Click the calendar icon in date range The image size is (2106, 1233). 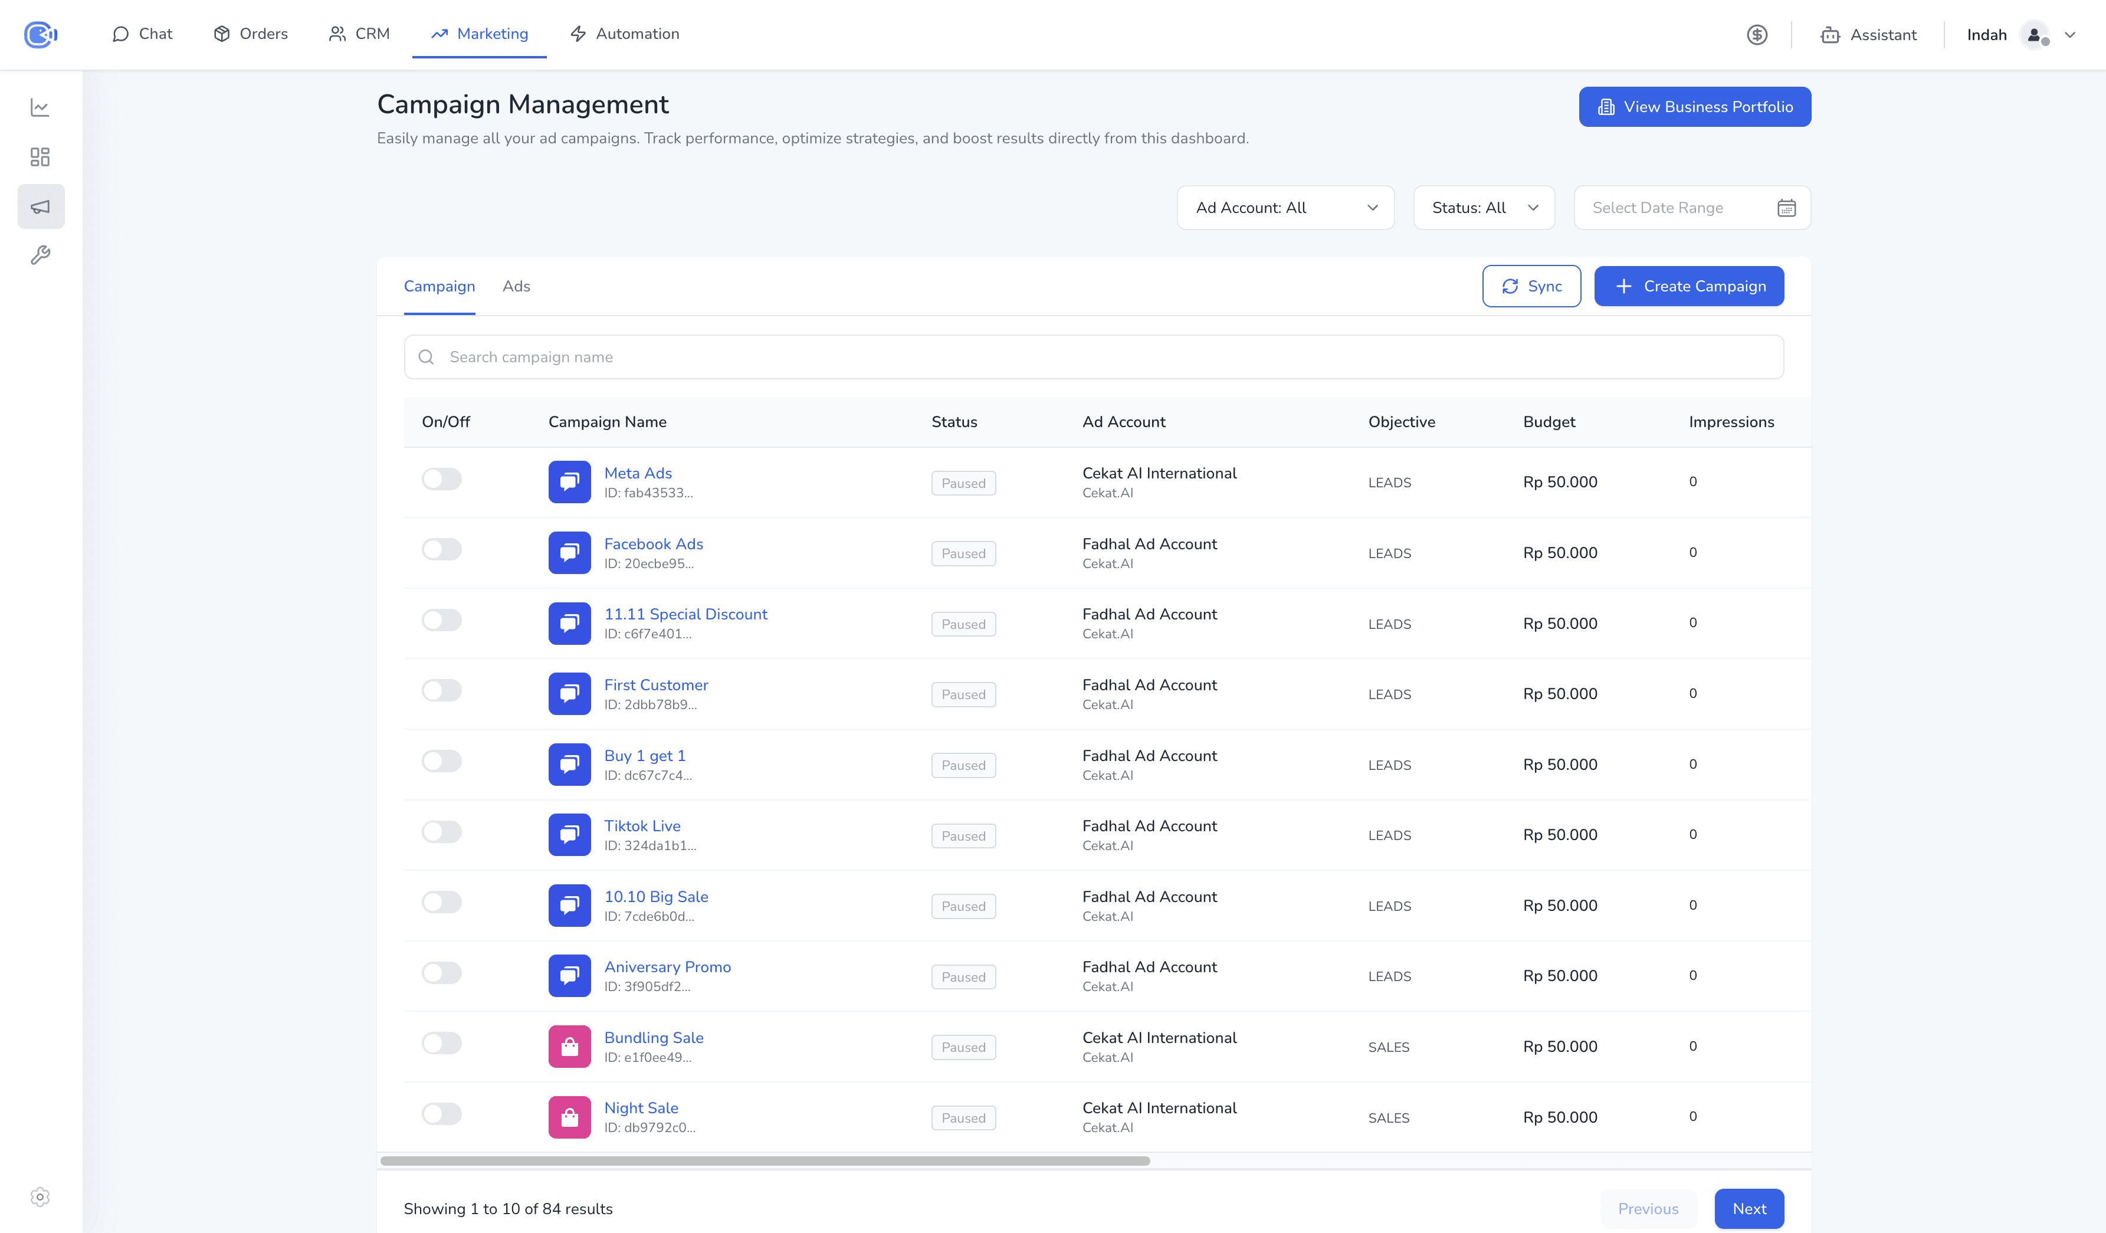[1786, 208]
